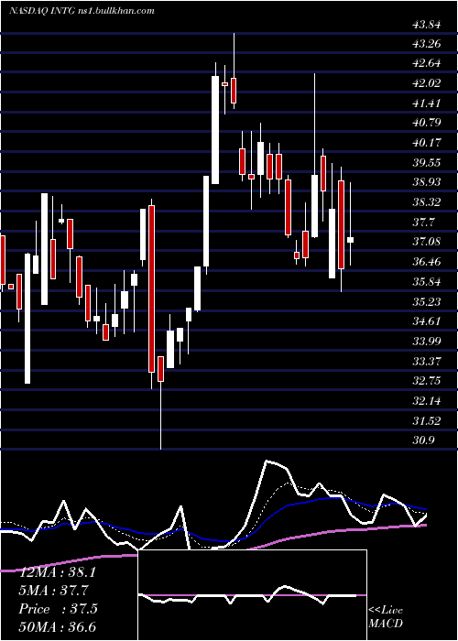Click the 32.14 axis label
Viewport: 458px width, 641px height.
point(427,401)
